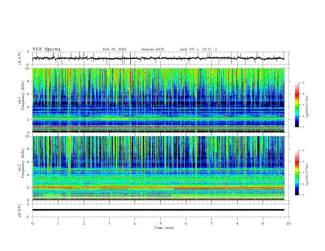Click the ch.1 colorbar log(PSD) label

[307, 107]
